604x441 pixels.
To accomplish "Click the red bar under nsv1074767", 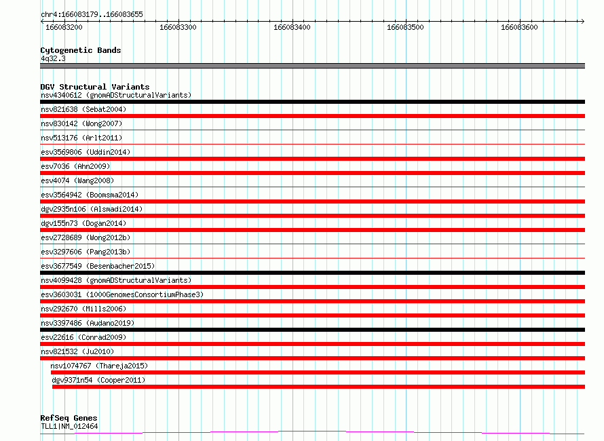I will click(318, 372).
